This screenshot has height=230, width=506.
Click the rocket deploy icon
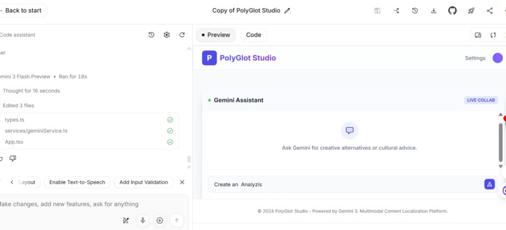pyautogui.click(x=471, y=11)
